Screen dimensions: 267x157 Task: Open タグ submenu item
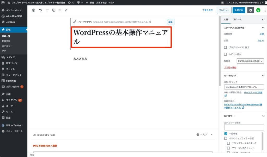point(4,51)
